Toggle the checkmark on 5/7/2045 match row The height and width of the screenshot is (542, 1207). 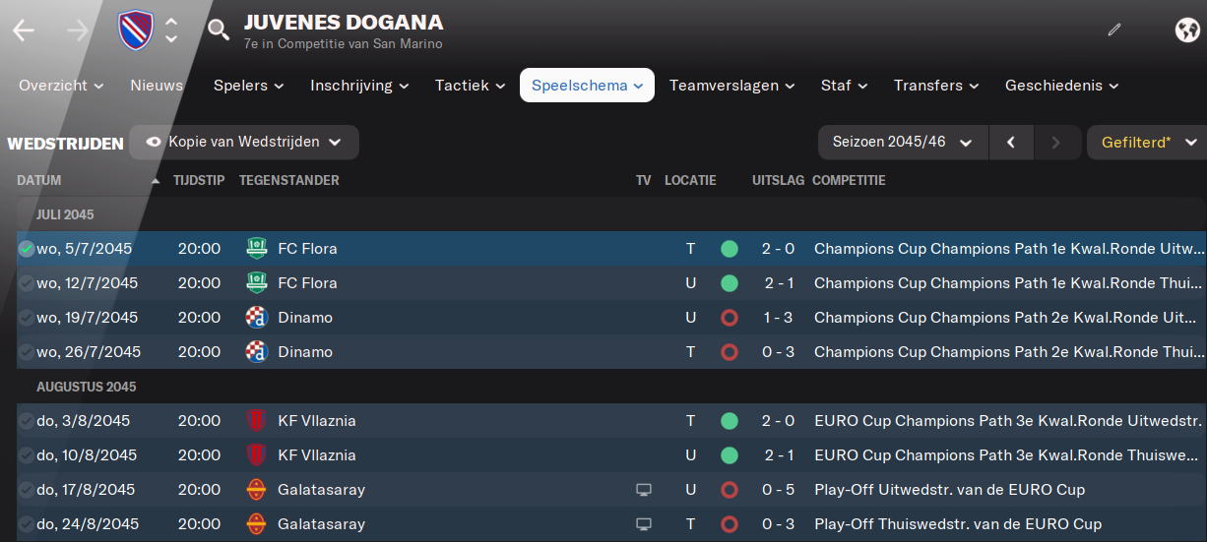click(26, 249)
